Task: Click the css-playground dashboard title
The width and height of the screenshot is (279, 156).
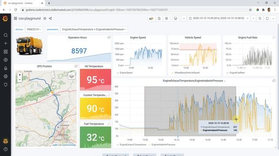Action: tap(30, 18)
